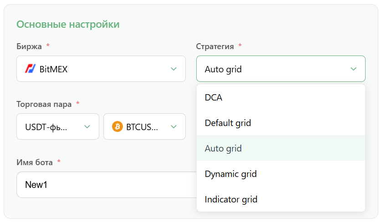Click the Основные настройки heading
This screenshot has width=382, height=222.
point(68,25)
